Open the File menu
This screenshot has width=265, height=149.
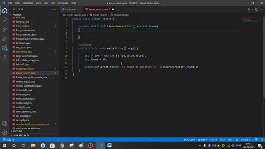10,3
